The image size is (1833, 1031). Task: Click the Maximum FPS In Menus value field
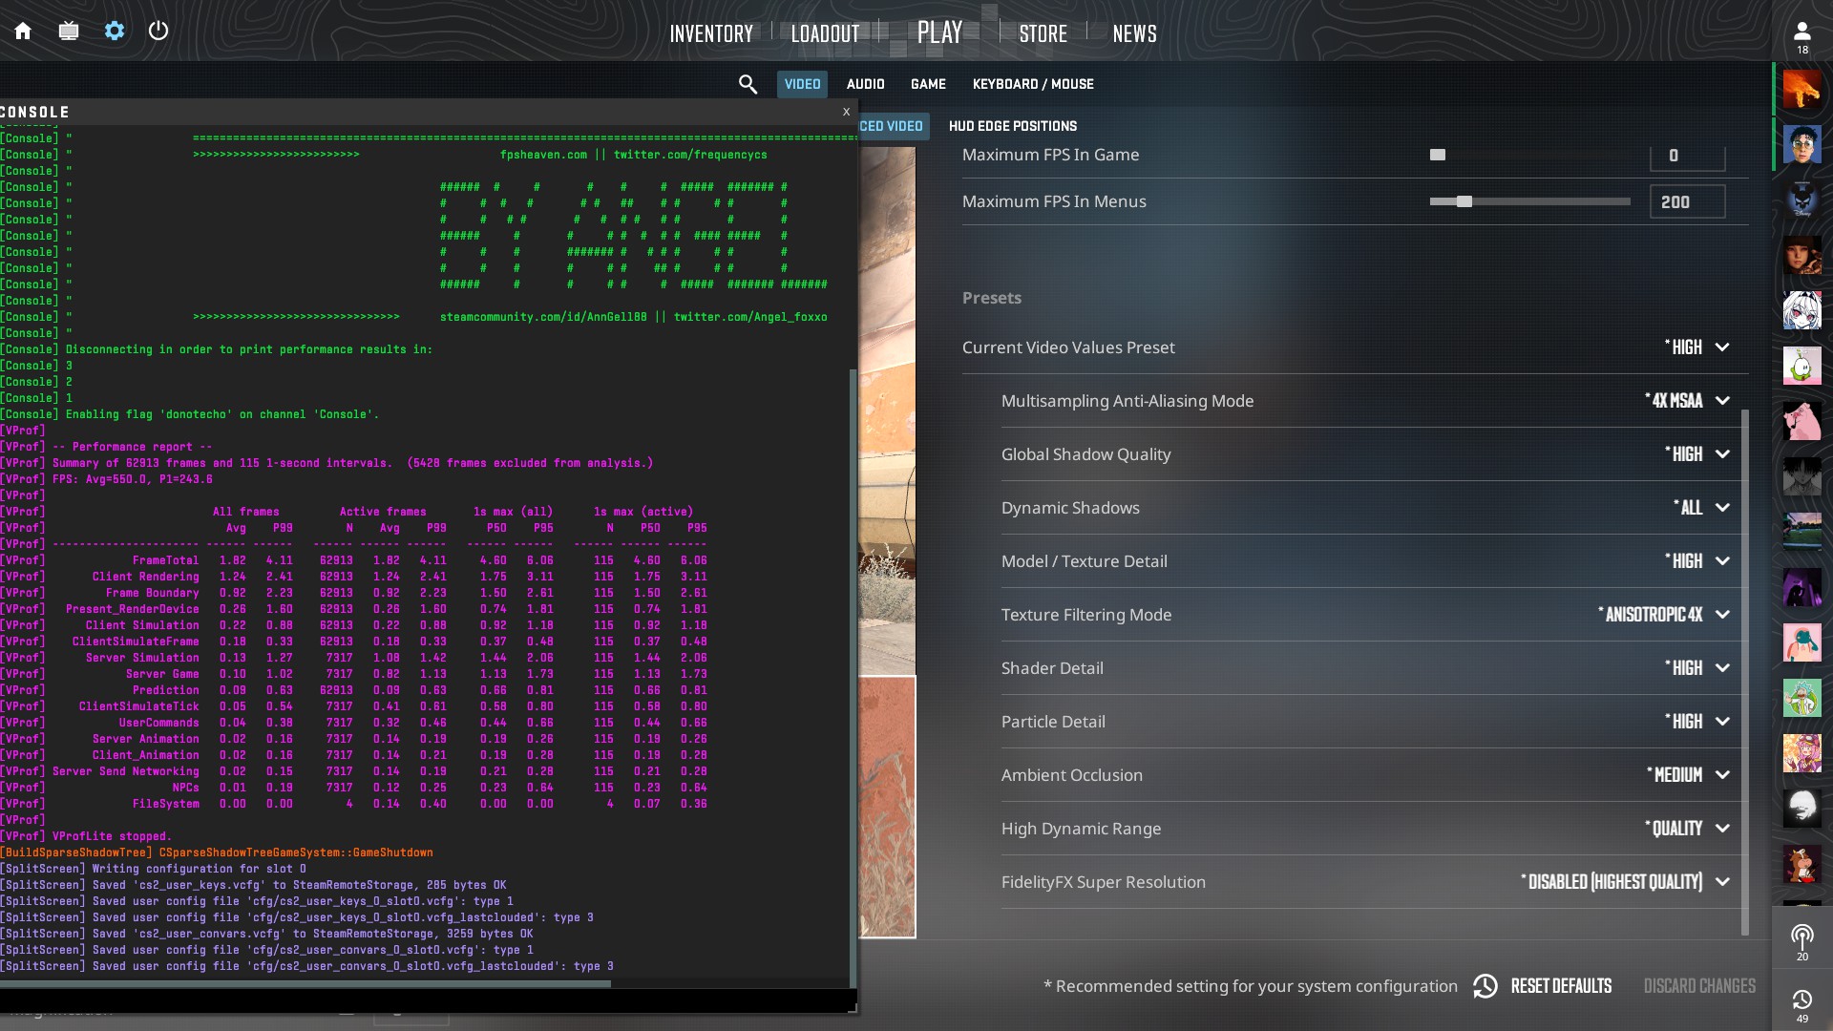pos(1686,201)
